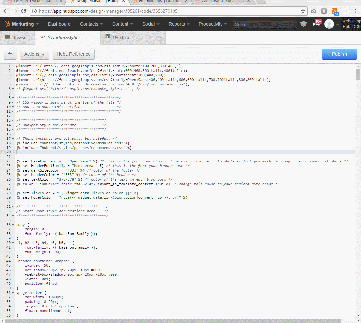Viewport: 361px width, 323px height.
Task: Go to the Dashboard menu item
Action: click(x=59, y=24)
